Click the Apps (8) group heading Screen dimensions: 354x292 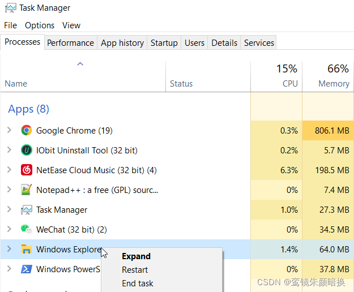coord(29,109)
